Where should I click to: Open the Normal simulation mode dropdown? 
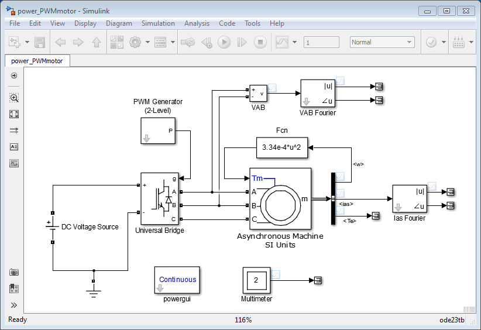point(382,42)
